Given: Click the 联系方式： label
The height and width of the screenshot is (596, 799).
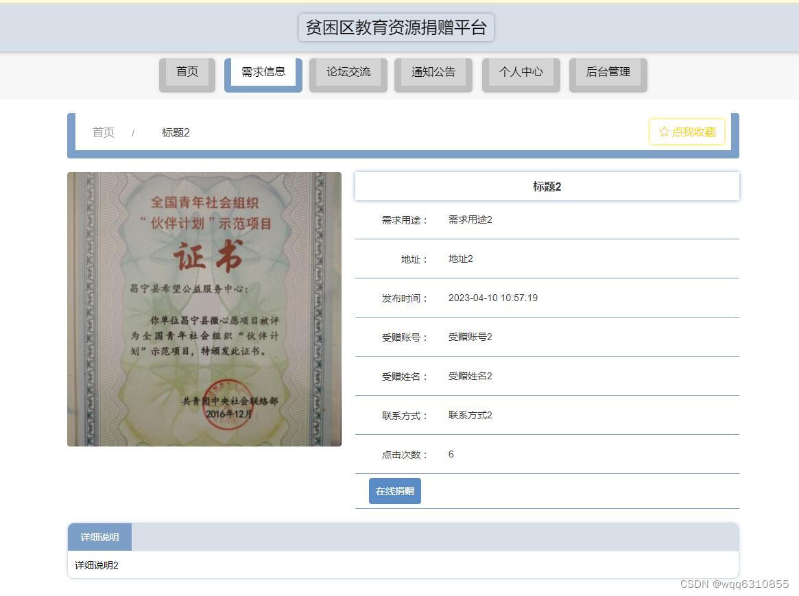Looking at the screenshot, I should click(x=405, y=416).
